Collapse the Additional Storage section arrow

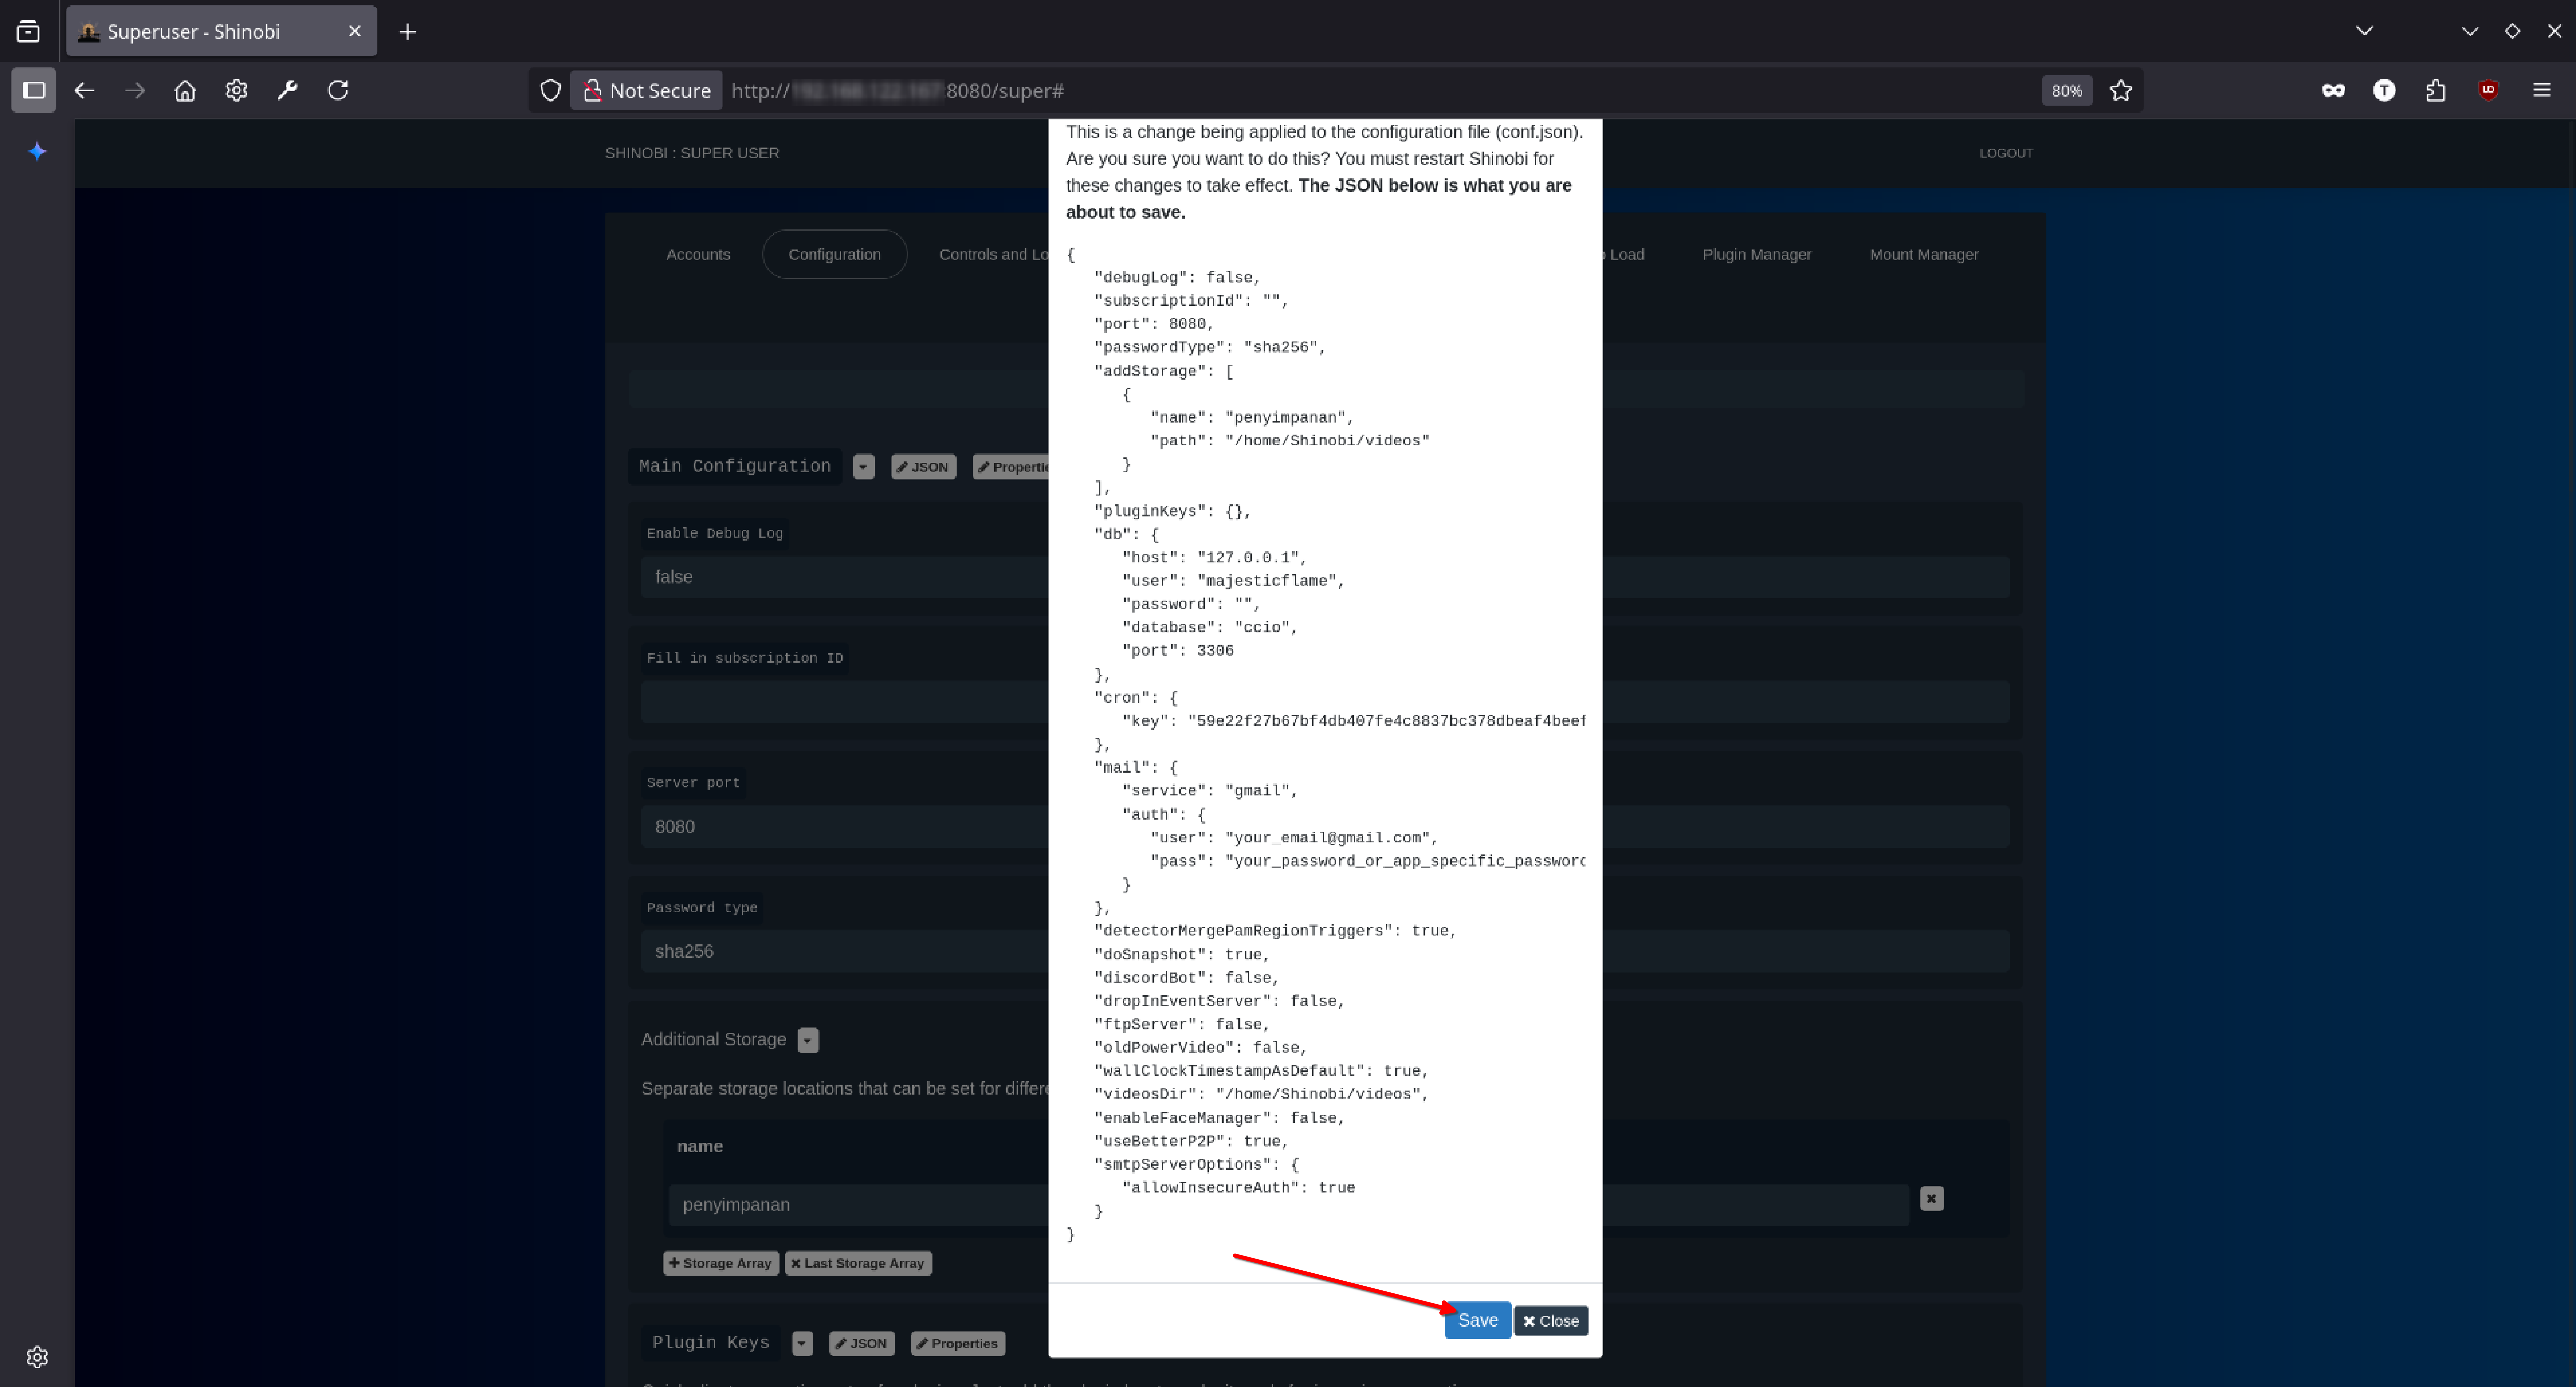[x=808, y=1040]
